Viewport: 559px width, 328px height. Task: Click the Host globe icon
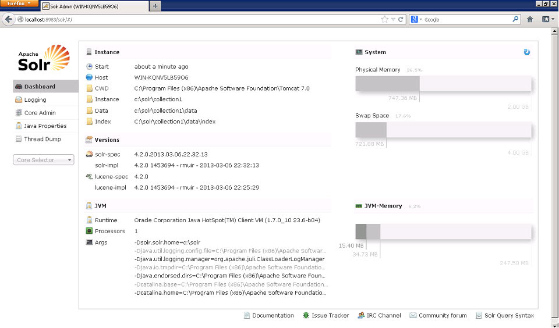point(89,77)
